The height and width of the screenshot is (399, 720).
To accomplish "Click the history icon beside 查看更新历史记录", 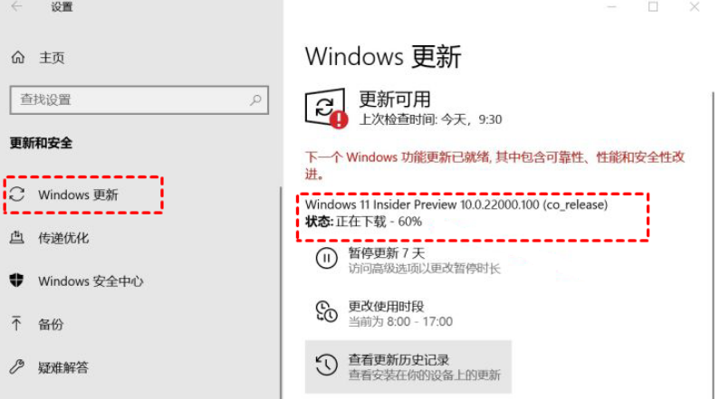I will point(326,366).
